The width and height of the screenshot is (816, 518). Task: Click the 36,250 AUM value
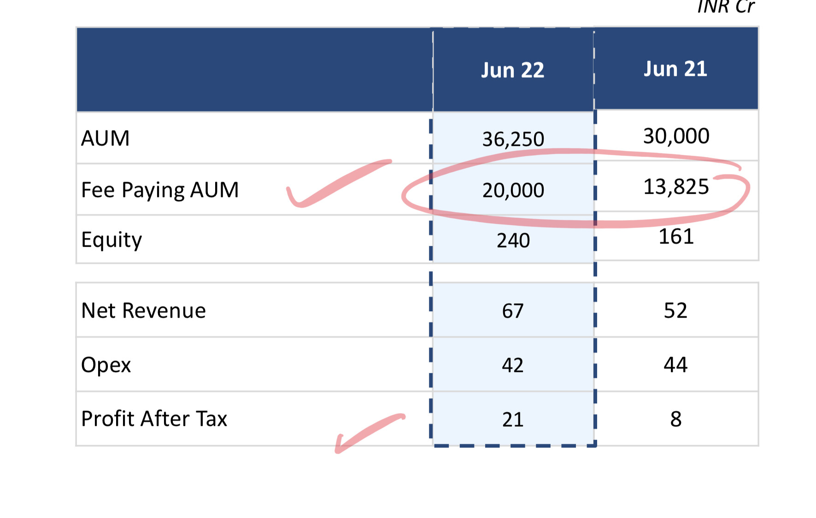pos(513,139)
